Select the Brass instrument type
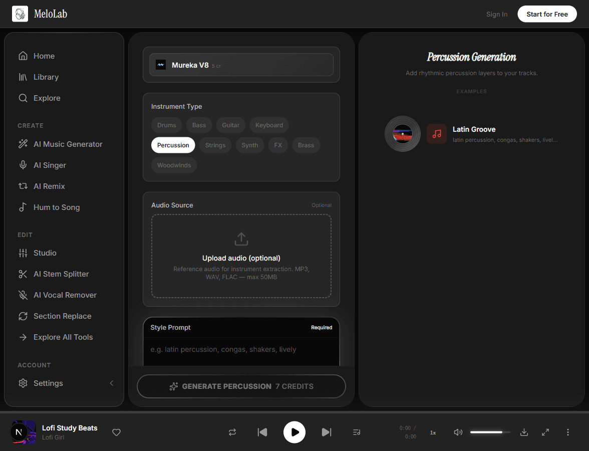Viewport: 589px width, 451px height. click(x=306, y=145)
